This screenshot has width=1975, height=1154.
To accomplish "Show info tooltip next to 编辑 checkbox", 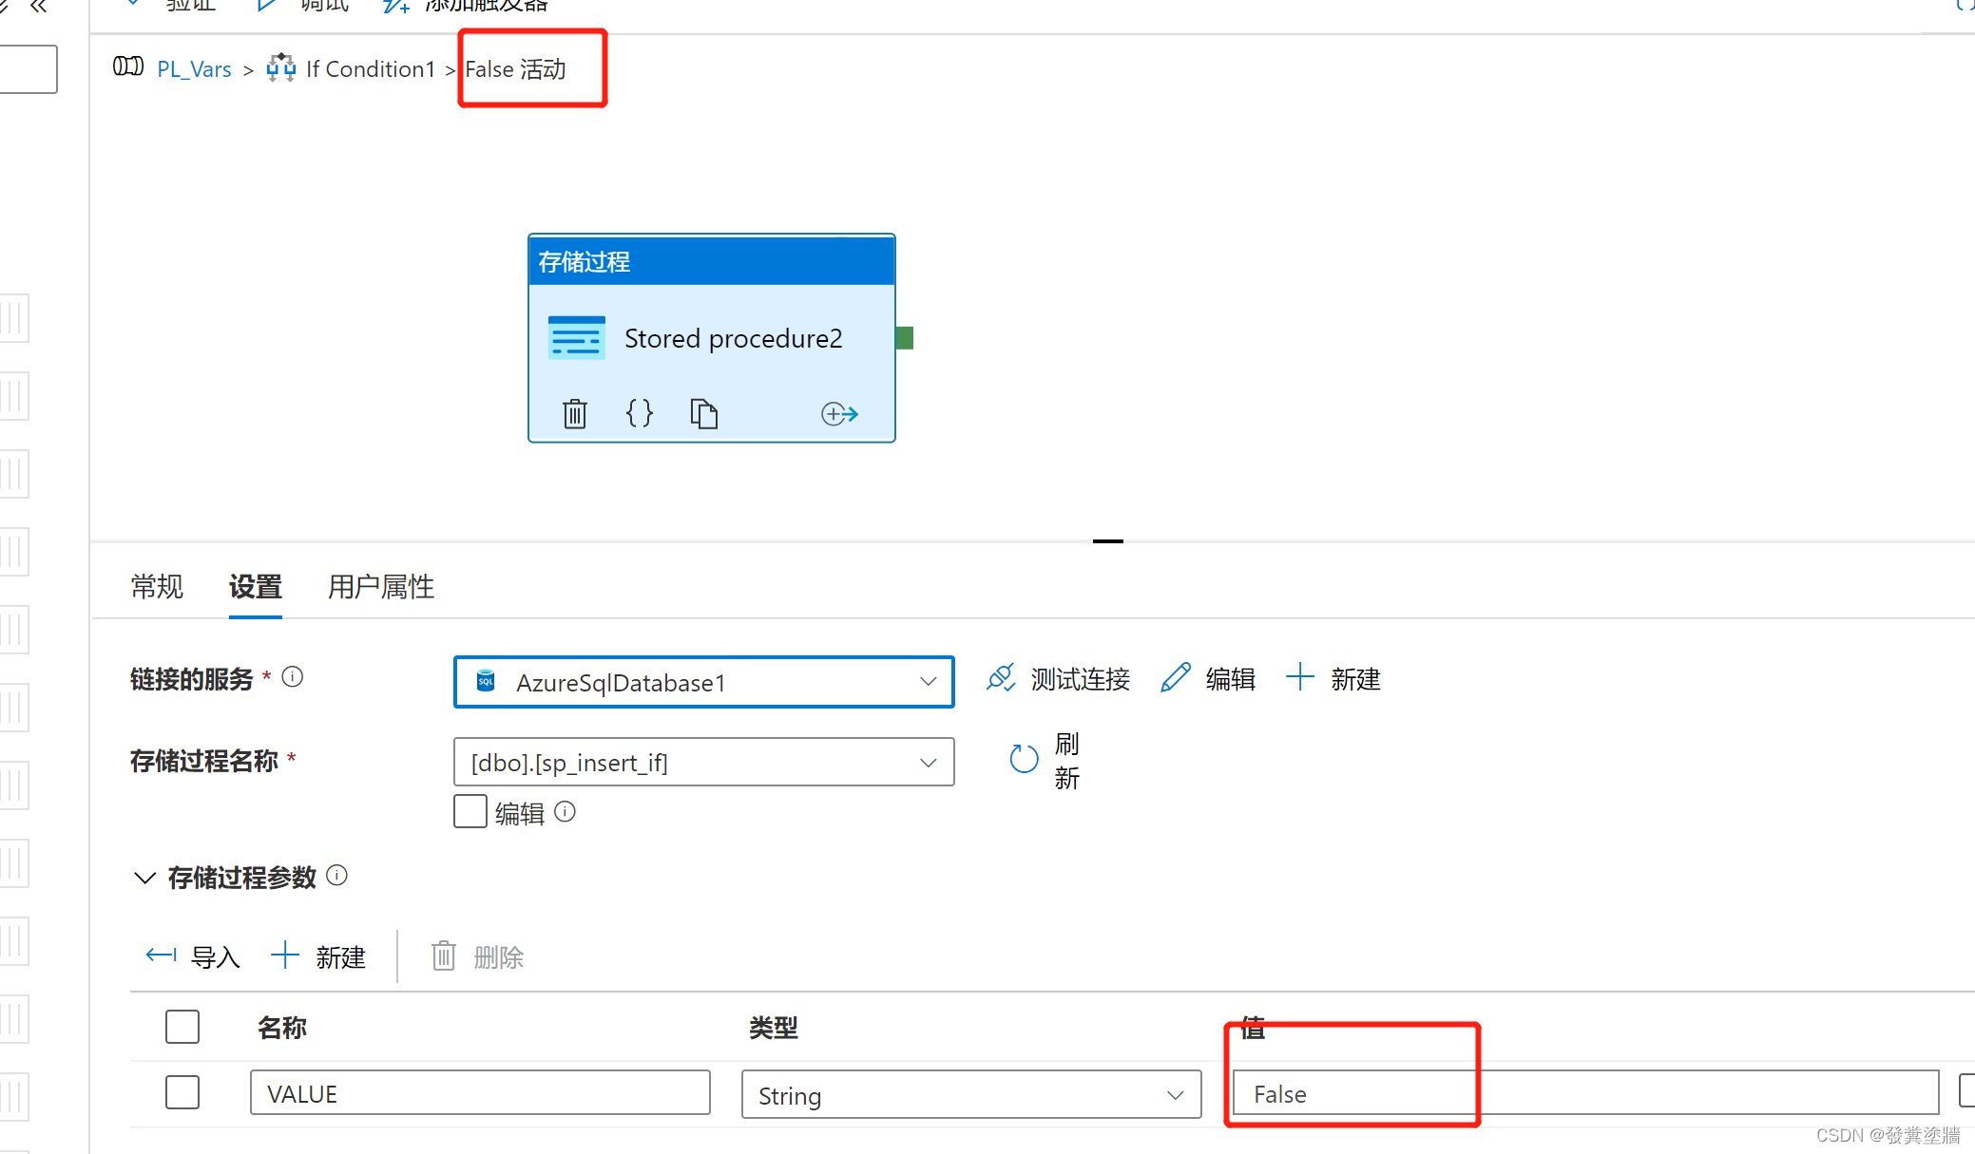I will (565, 811).
